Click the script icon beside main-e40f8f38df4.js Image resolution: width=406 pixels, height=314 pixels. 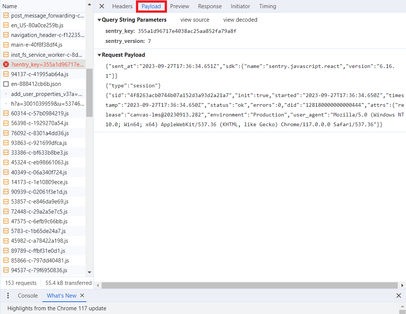(5, 44)
